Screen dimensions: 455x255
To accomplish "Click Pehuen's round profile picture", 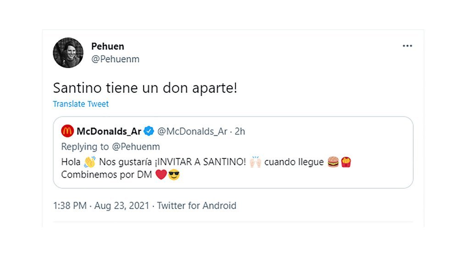I will (68, 53).
